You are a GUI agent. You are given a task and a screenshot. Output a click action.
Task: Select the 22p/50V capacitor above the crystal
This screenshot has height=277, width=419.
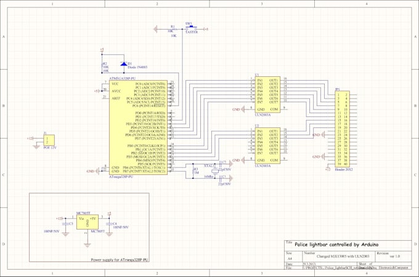[221, 164]
